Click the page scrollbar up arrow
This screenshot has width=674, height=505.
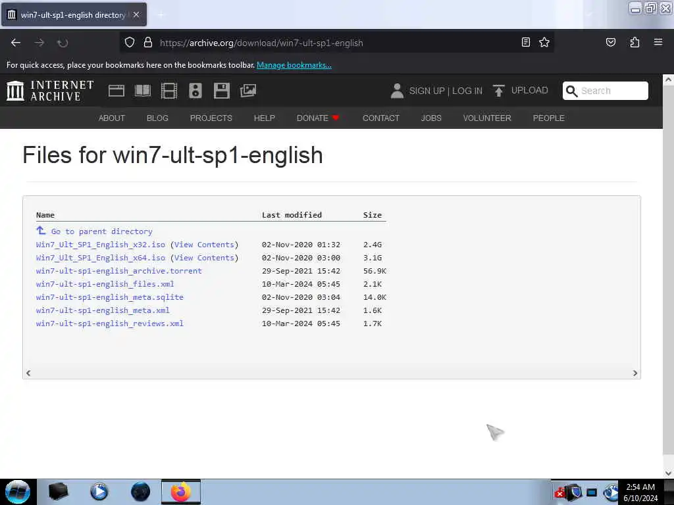tap(668, 80)
